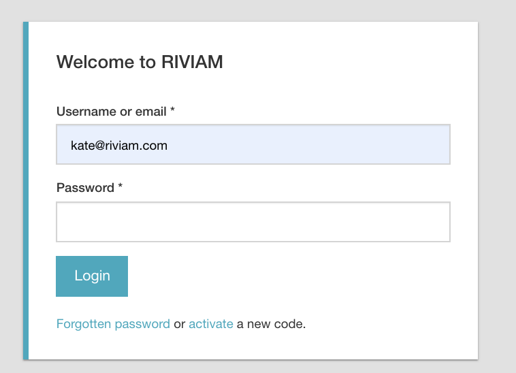
Task: Click the Username or email label
Action: click(x=112, y=112)
